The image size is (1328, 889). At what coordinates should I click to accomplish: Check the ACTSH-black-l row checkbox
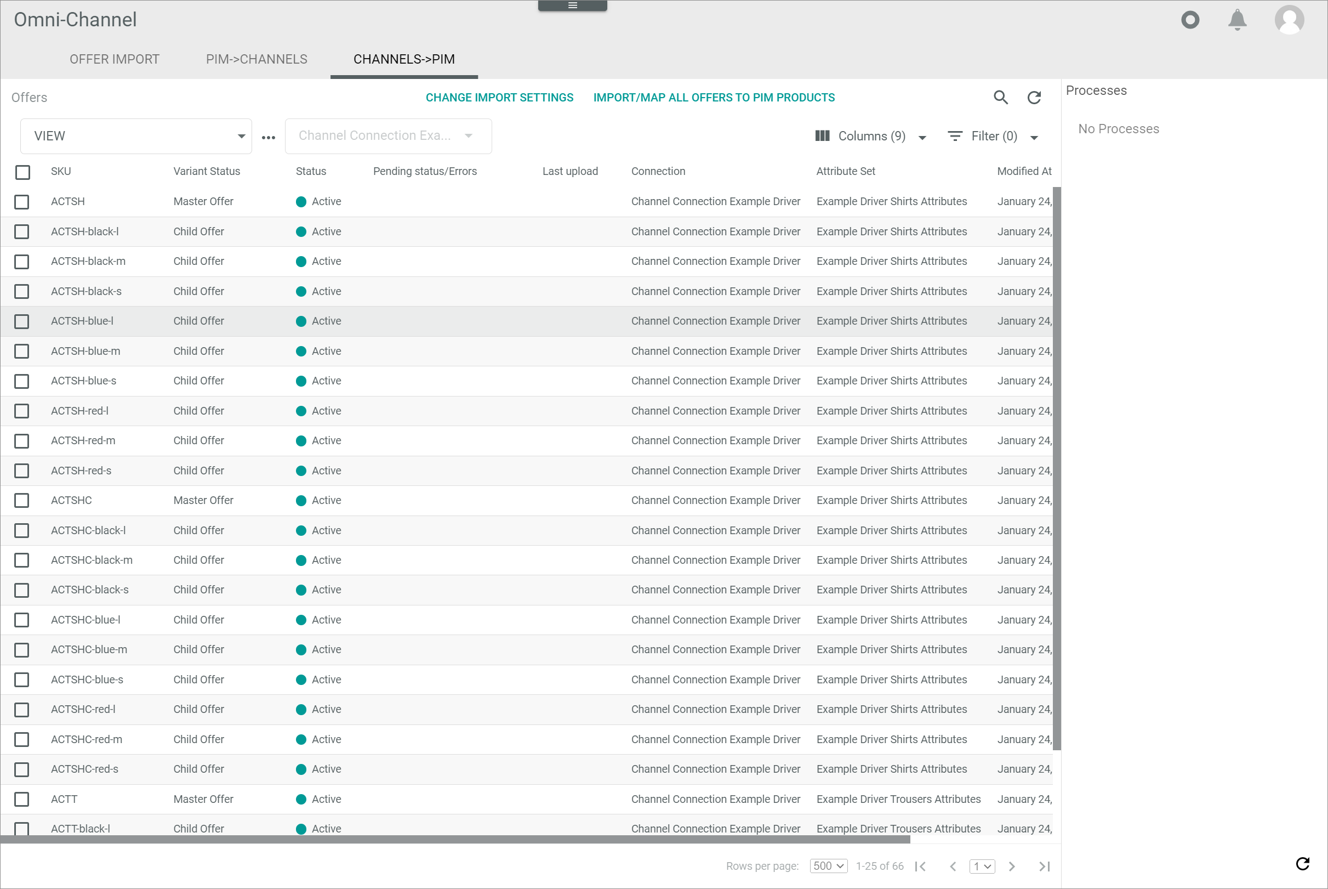click(x=21, y=232)
